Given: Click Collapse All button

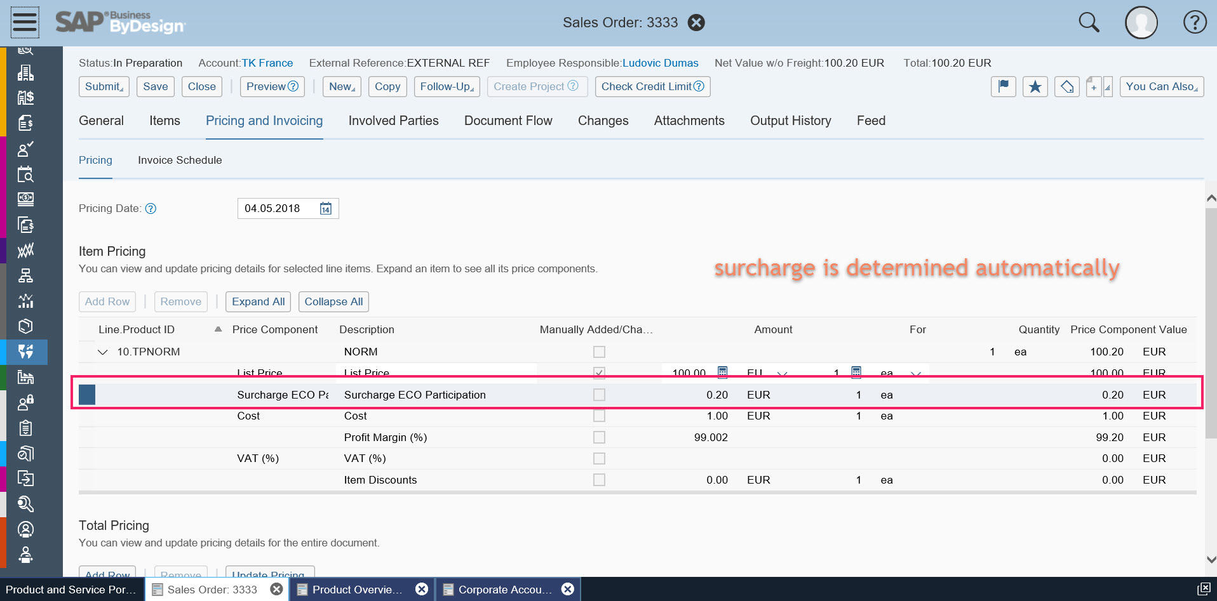Looking at the screenshot, I should pos(333,301).
